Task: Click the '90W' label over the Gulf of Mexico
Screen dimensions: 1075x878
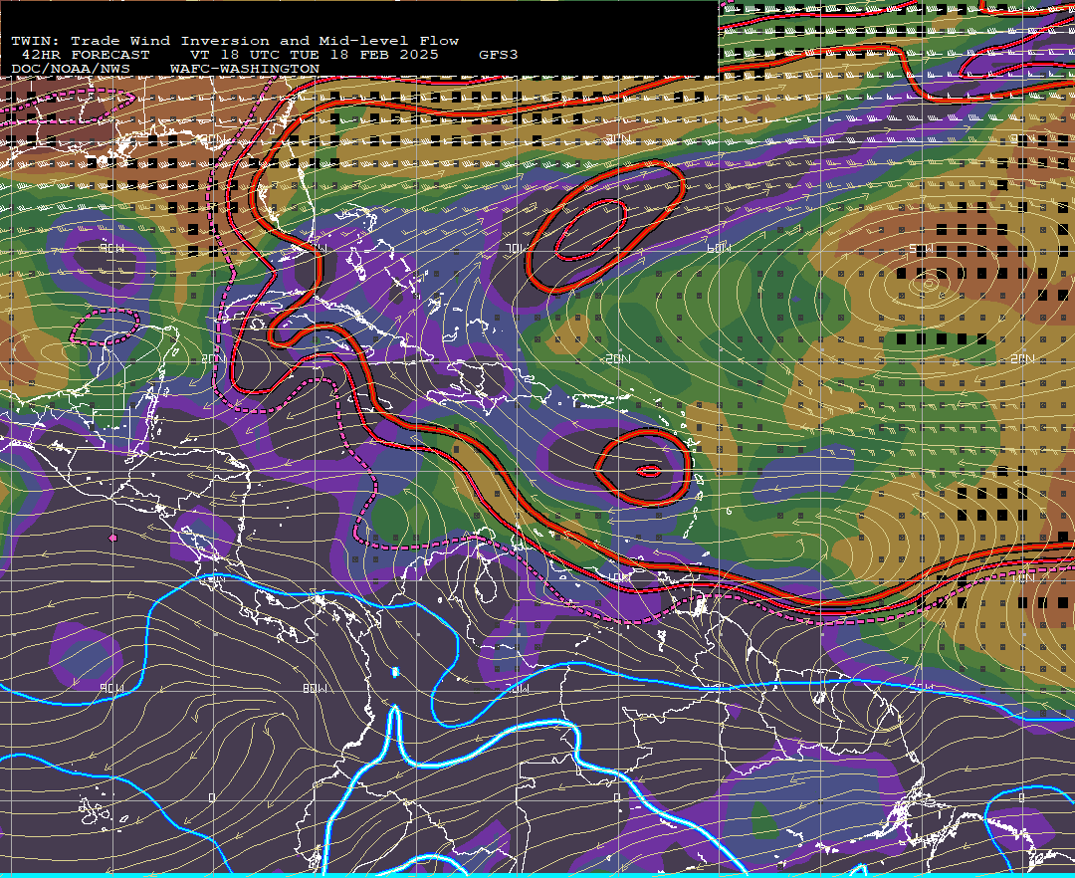Action: click(x=111, y=248)
